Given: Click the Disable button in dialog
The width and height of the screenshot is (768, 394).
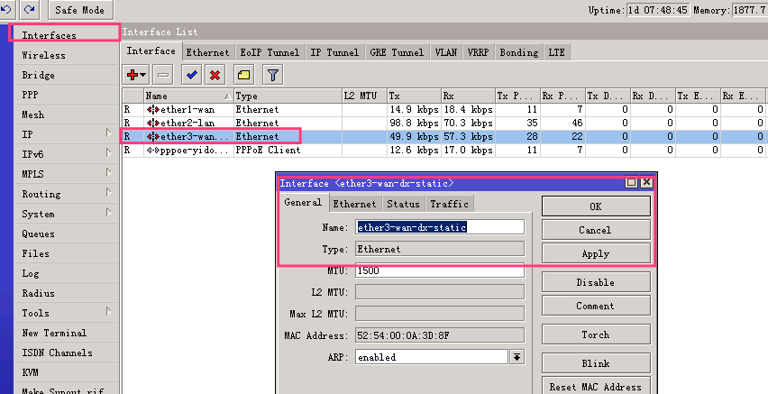Looking at the screenshot, I should tap(596, 282).
